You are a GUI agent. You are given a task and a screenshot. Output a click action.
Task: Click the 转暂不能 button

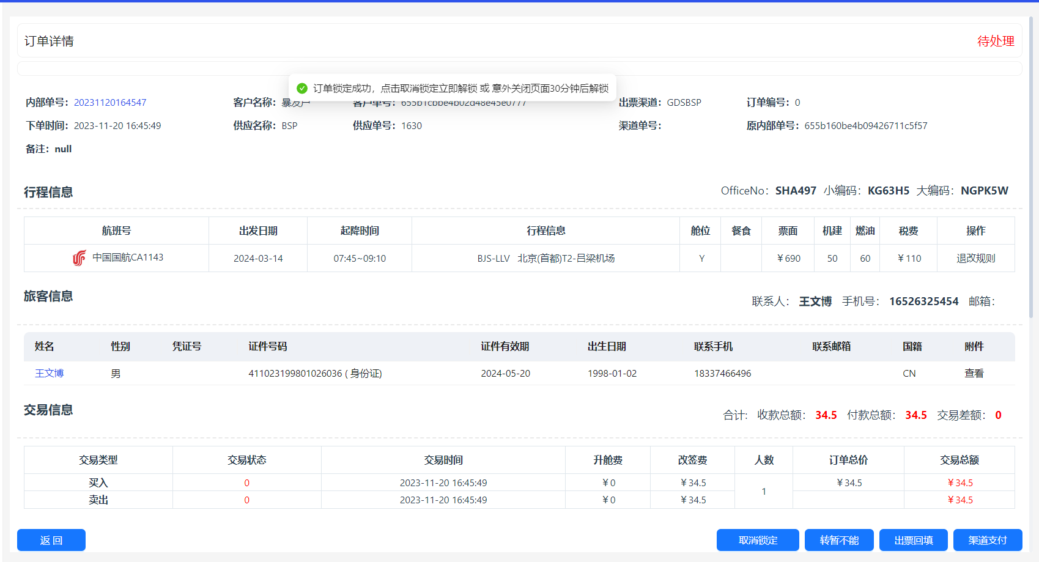(x=839, y=540)
